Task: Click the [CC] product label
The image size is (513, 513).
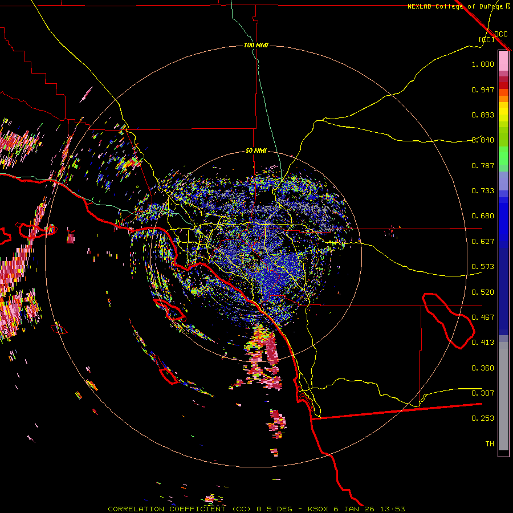Action: click(x=486, y=39)
